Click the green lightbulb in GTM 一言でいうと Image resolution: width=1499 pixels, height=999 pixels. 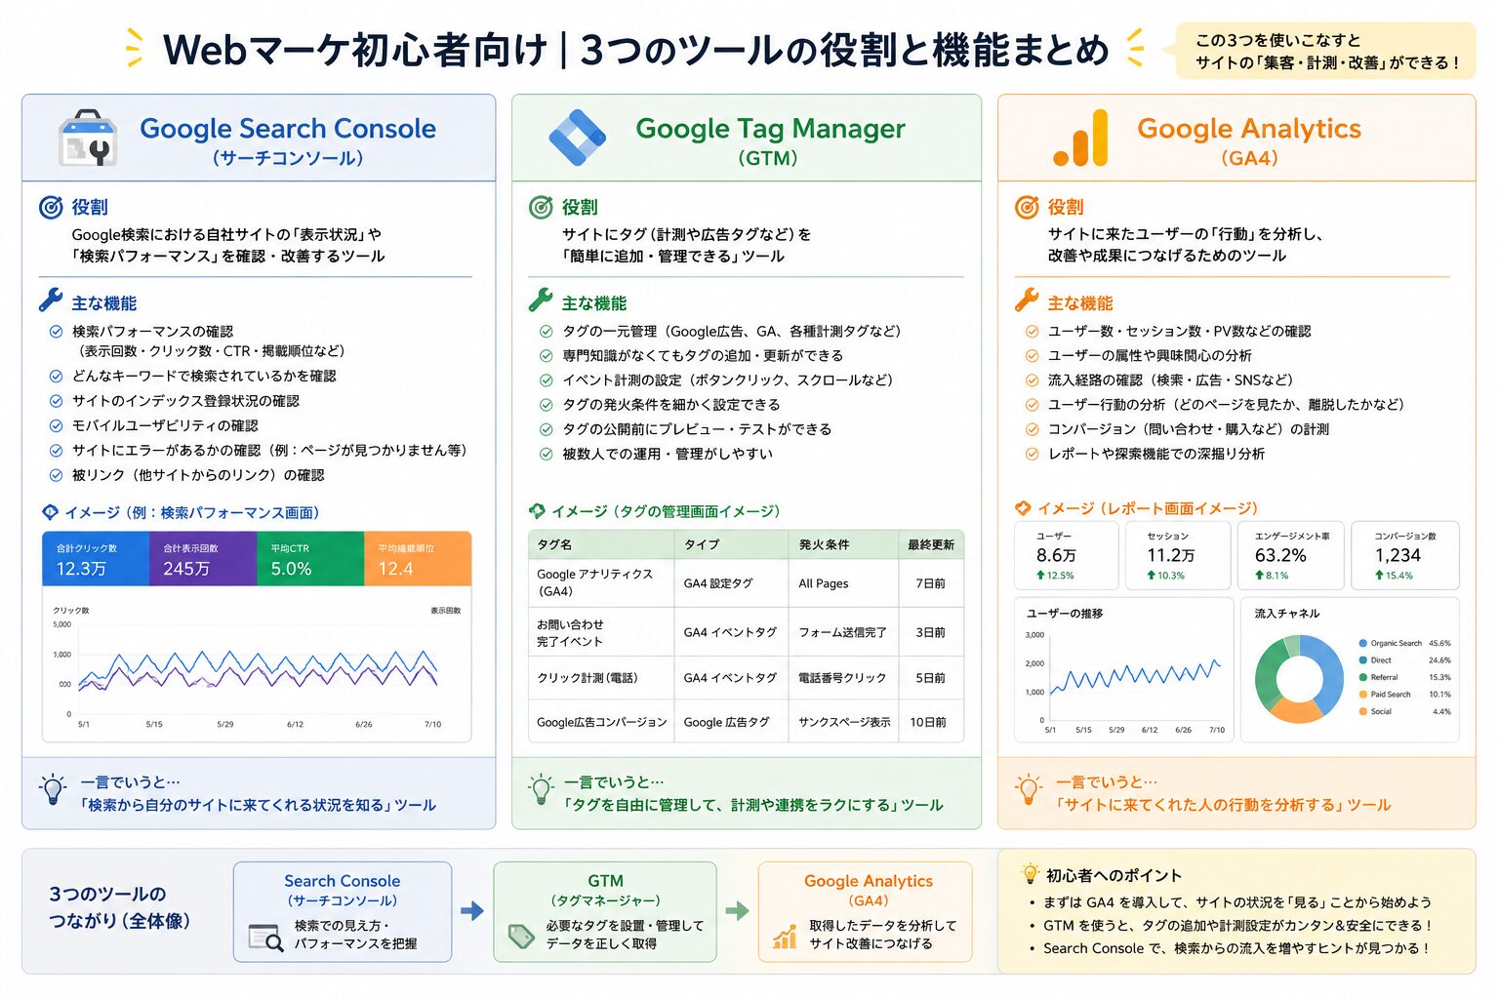pos(541,789)
